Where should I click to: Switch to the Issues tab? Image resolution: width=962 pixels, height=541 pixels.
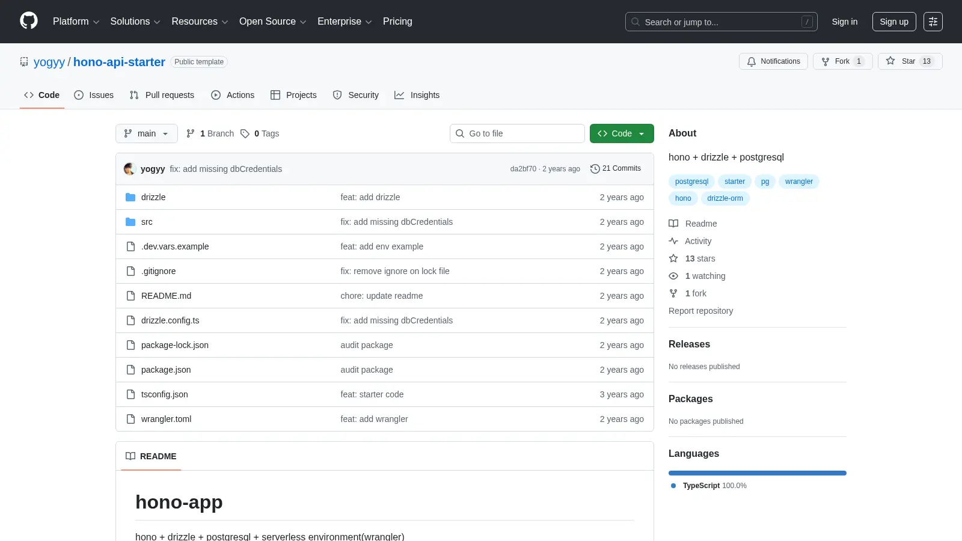tap(94, 95)
